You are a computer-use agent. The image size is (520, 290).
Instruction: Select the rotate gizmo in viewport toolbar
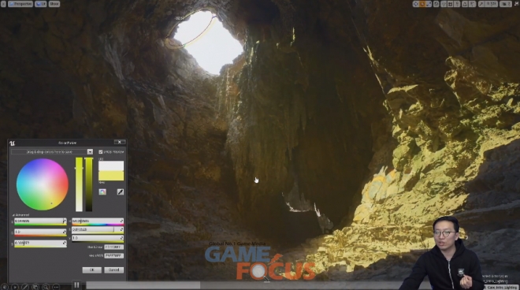tap(422, 4)
